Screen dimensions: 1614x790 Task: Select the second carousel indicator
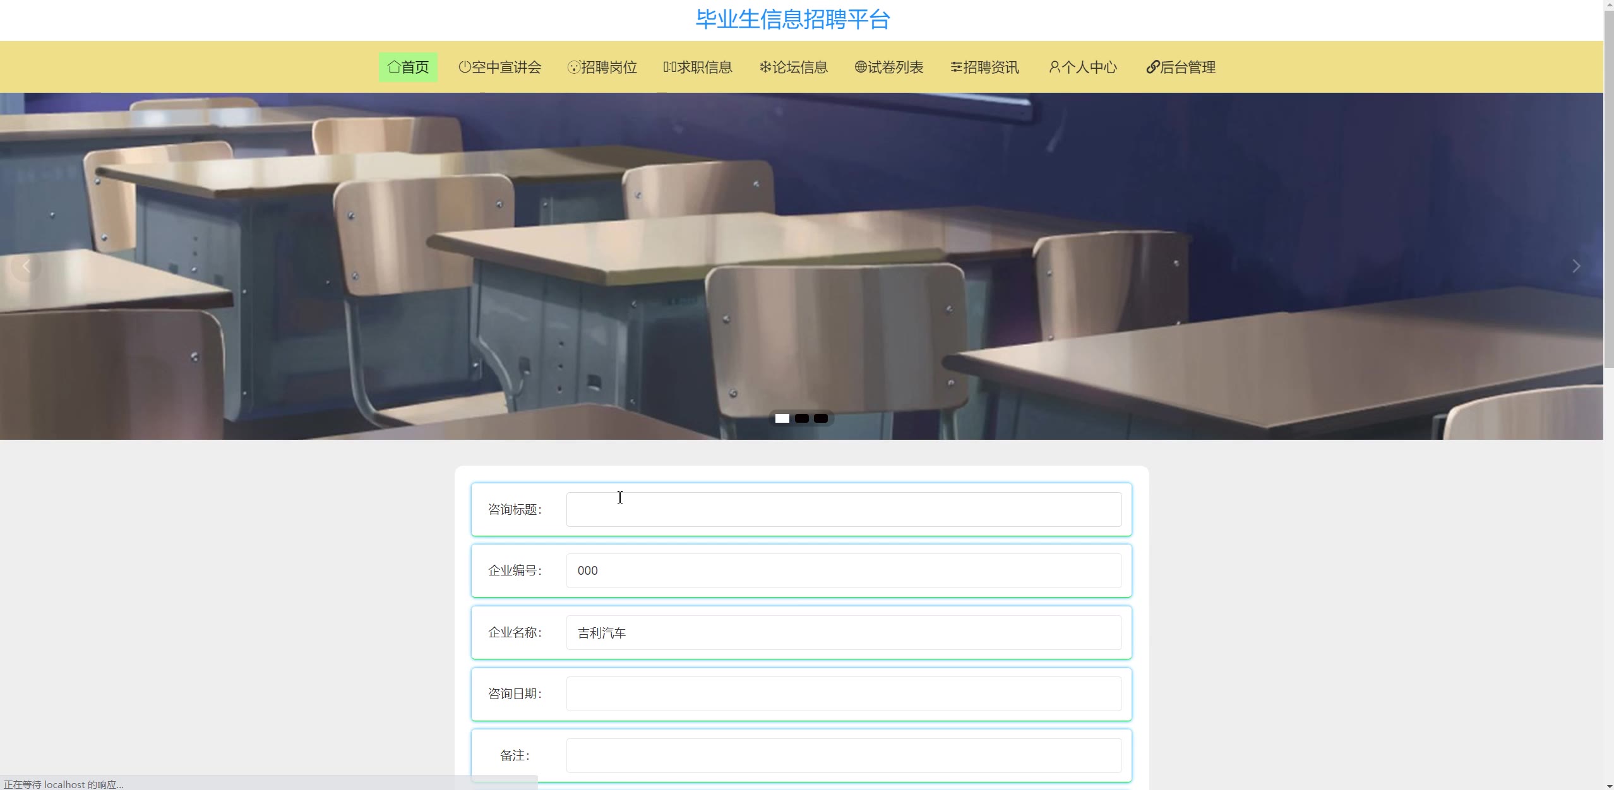pos(802,418)
